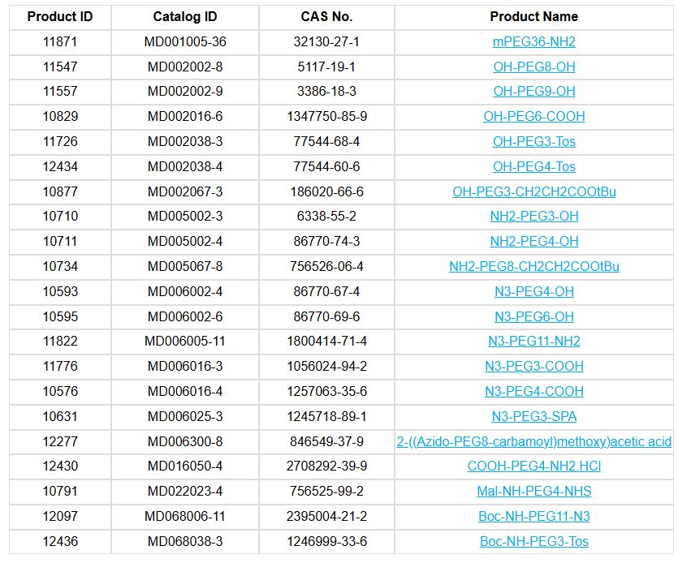Select CAS number 32130-27-1
The image size is (678, 563).
(x=326, y=42)
